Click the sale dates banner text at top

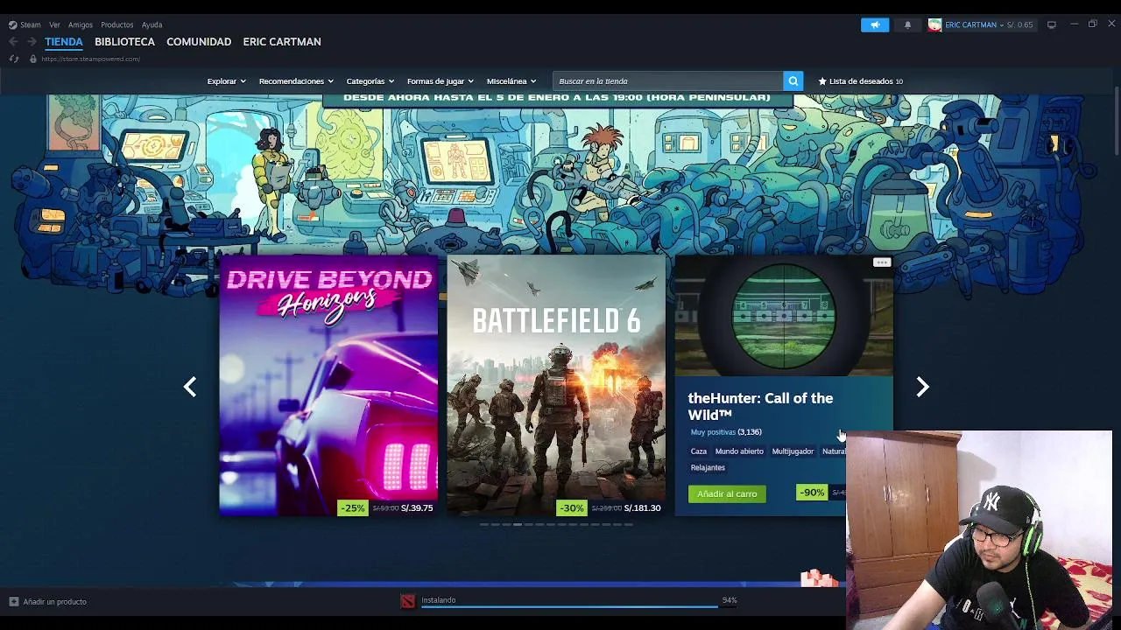pos(557,97)
